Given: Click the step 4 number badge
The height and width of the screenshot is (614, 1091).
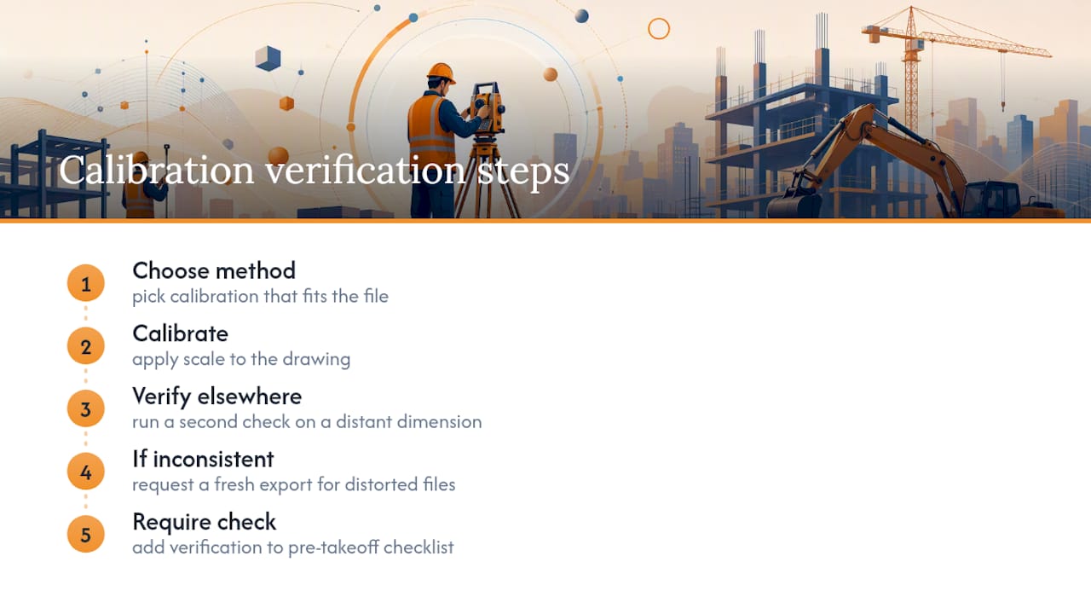Looking at the screenshot, I should [x=85, y=472].
